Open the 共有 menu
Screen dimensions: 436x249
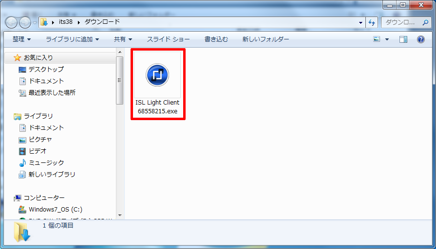click(122, 39)
